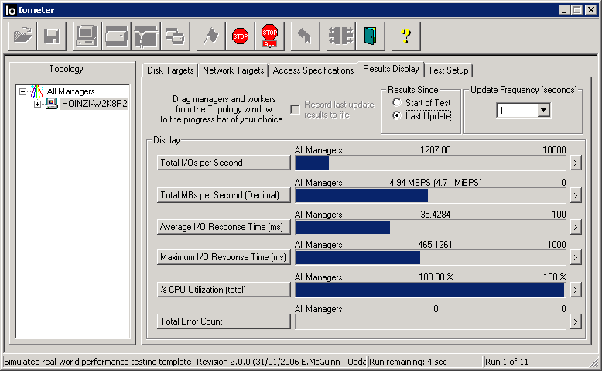Open the Update Frequency dropdown
The image size is (602, 371).
pyautogui.click(x=543, y=111)
